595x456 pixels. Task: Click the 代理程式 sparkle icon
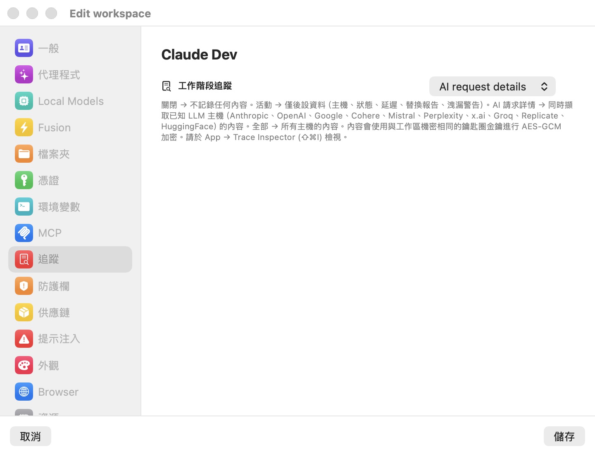pos(24,75)
